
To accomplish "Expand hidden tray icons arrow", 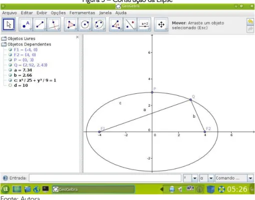I will click(x=161, y=189).
